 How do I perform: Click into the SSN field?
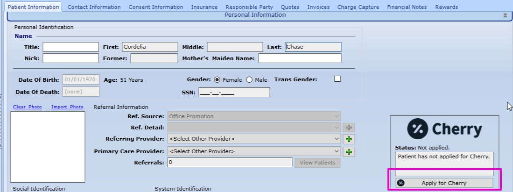[x=234, y=92]
